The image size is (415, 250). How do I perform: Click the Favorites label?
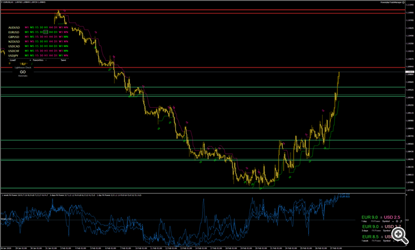[38, 60]
